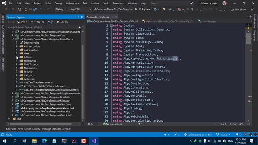Image resolution: width=258 pixels, height=145 pixels.
Task: Open the Web Publish Activity tab
Action: click(29, 129)
